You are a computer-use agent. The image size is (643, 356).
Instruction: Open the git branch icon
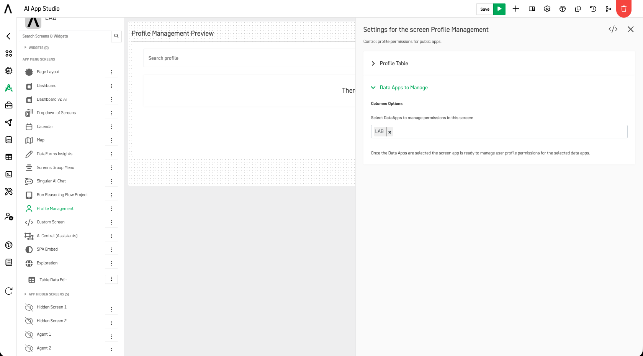(x=609, y=9)
